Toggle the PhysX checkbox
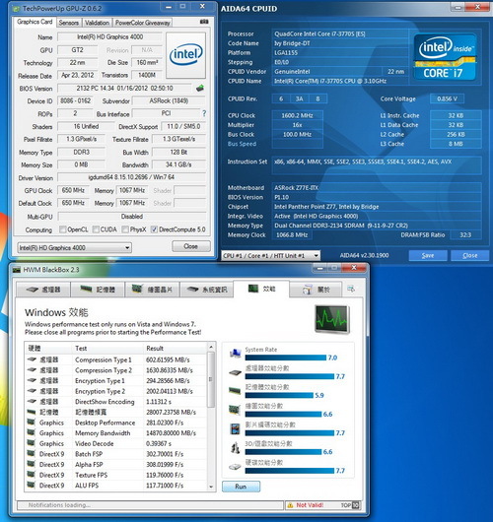 125,229
